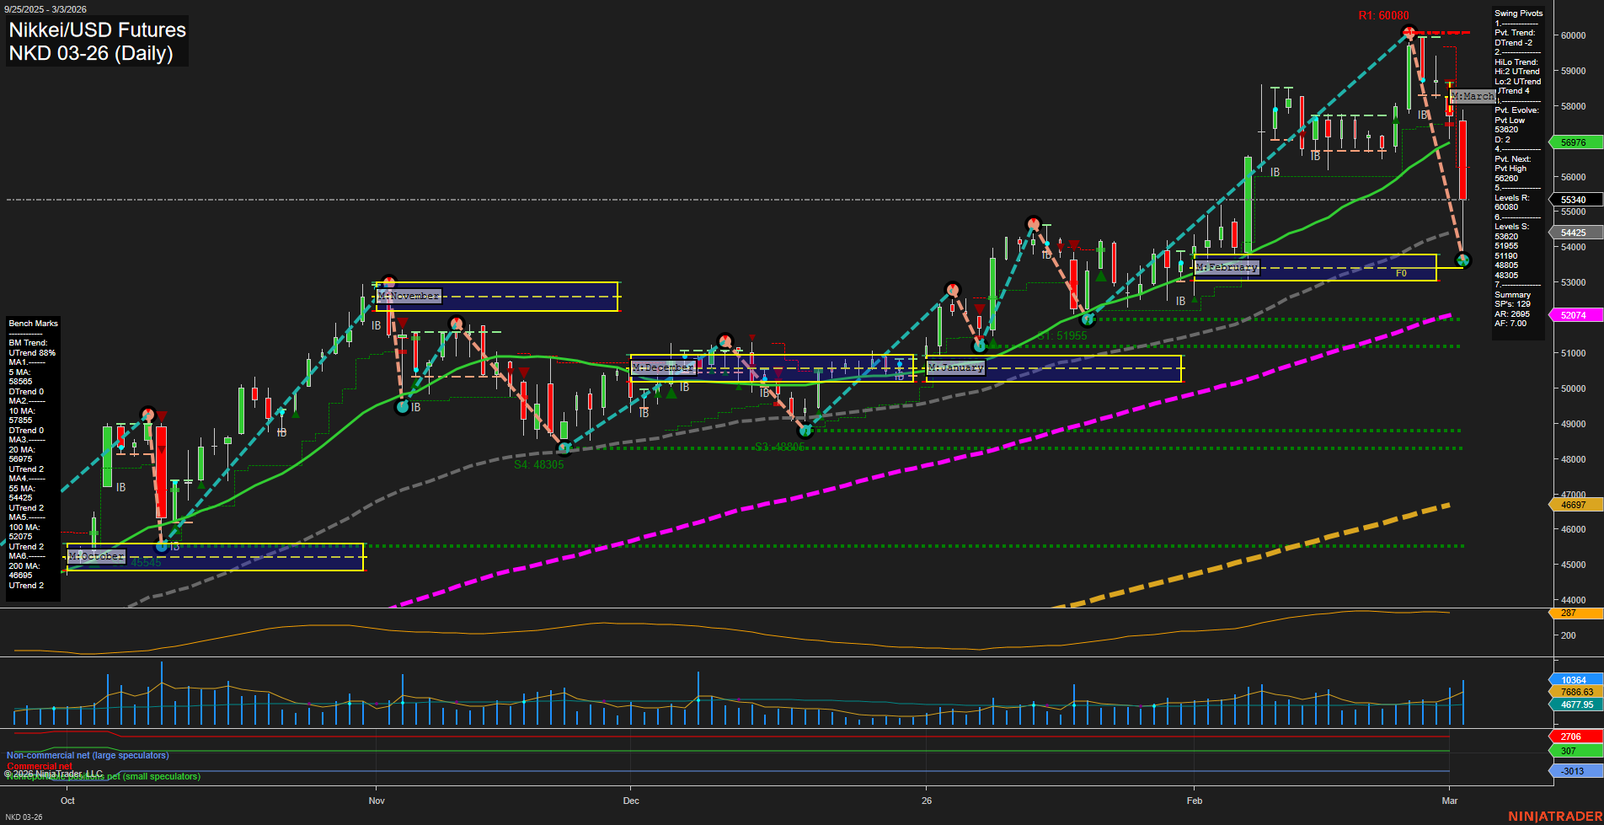Toggle the Commercial net series visibility
Image resolution: width=1604 pixels, height=825 pixels.
(39, 766)
